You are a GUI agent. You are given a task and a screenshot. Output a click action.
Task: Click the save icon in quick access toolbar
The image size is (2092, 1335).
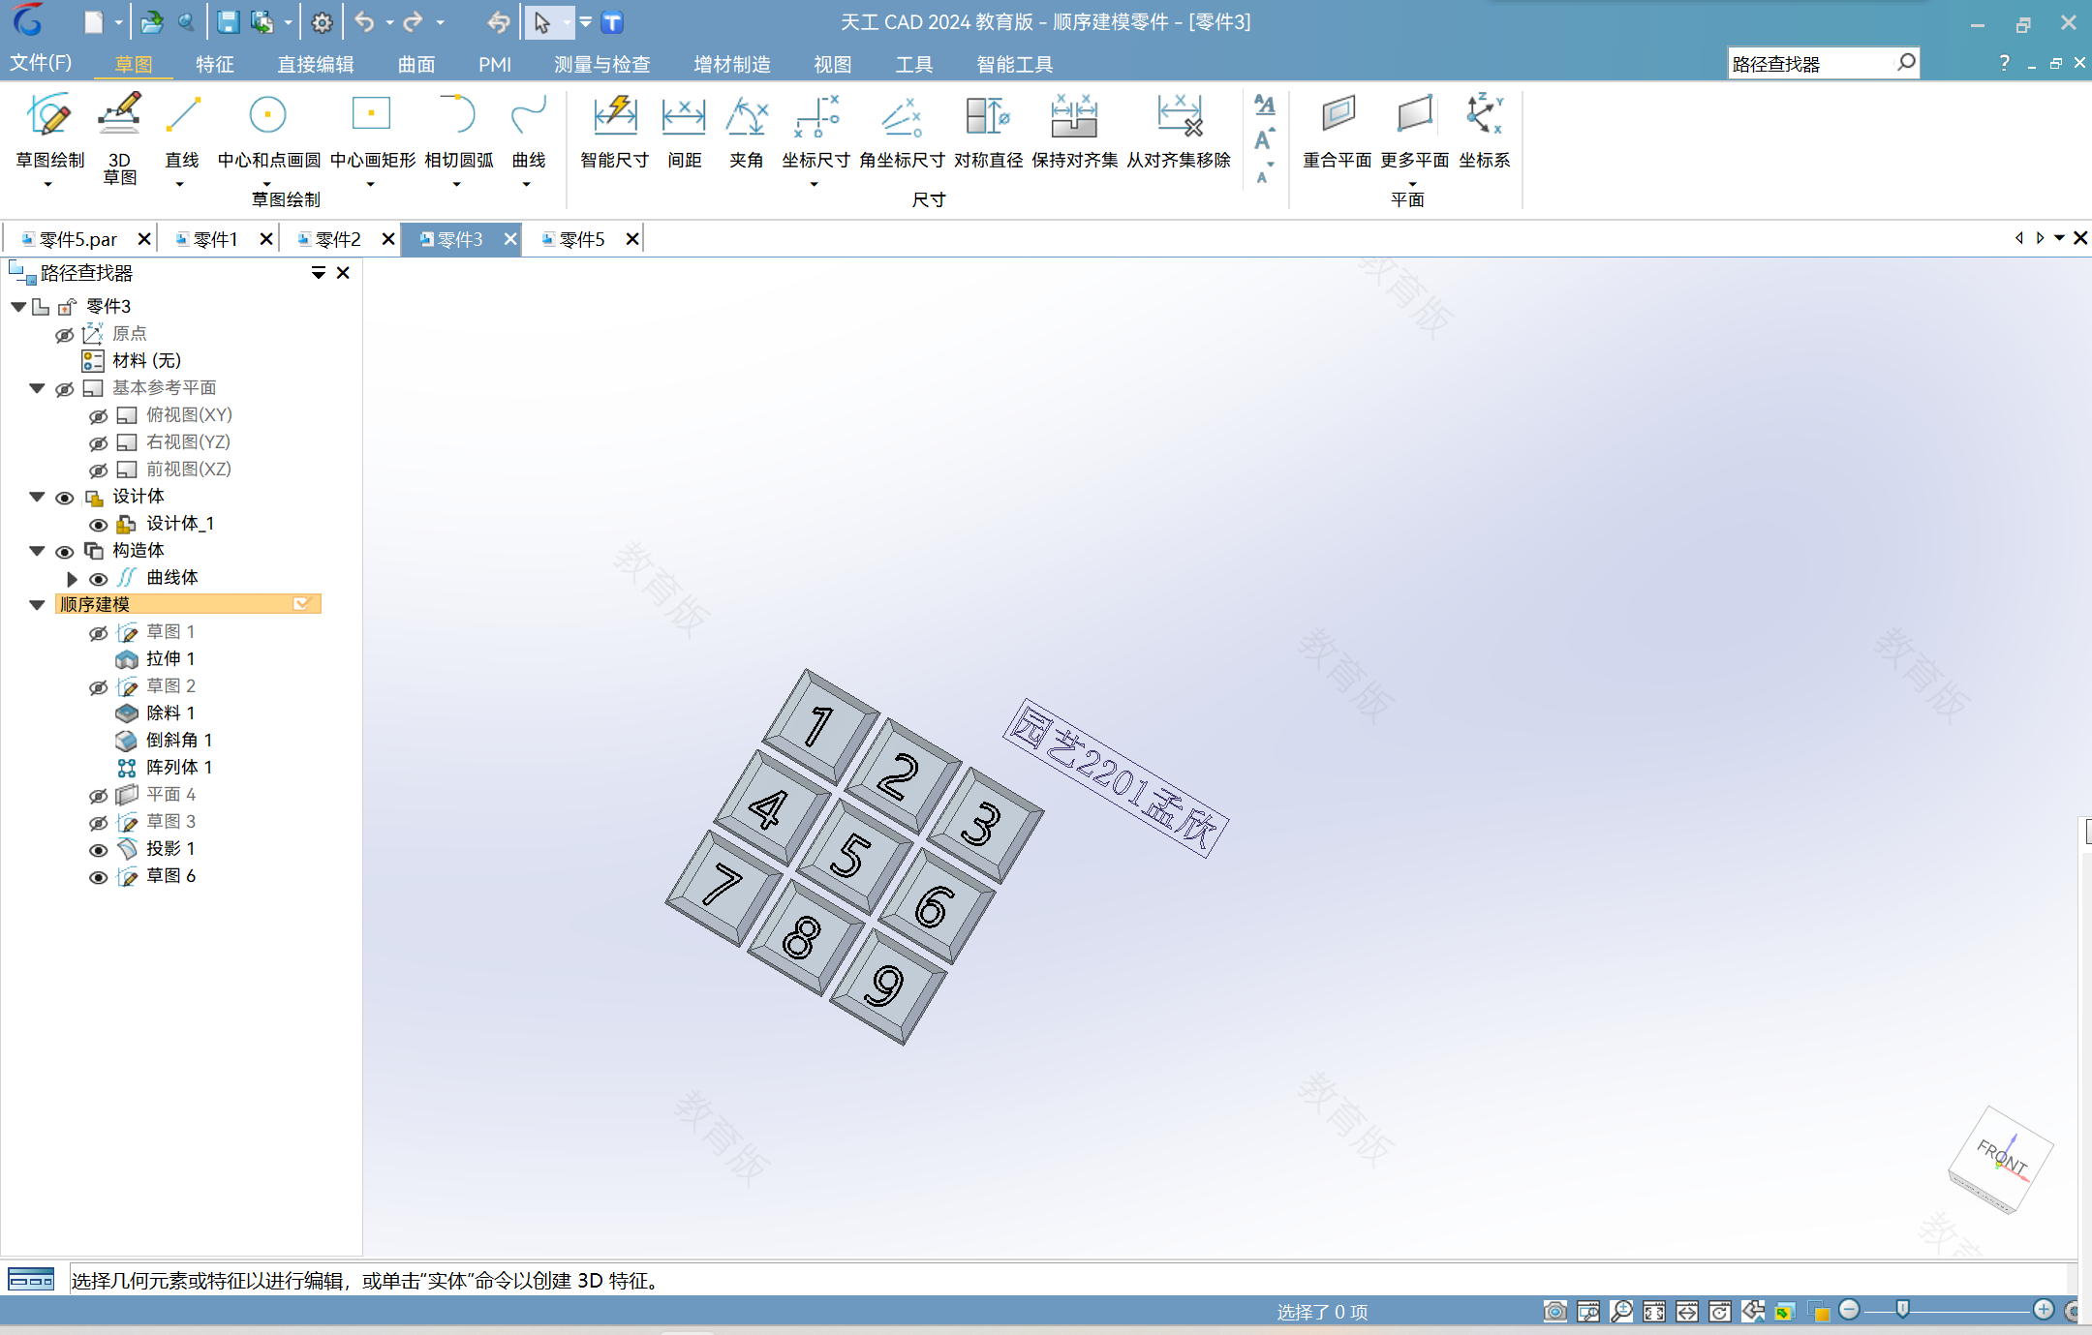tap(228, 22)
